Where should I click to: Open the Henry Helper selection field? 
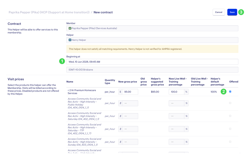point(152,40)
